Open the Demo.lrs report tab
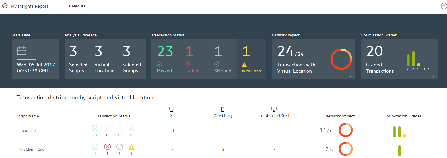 [x=77, y=6]
